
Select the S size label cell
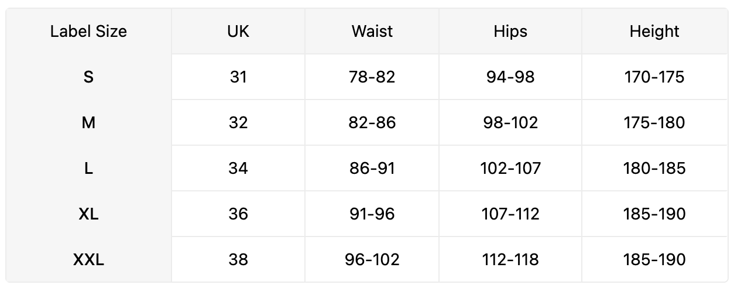[88, 77]
